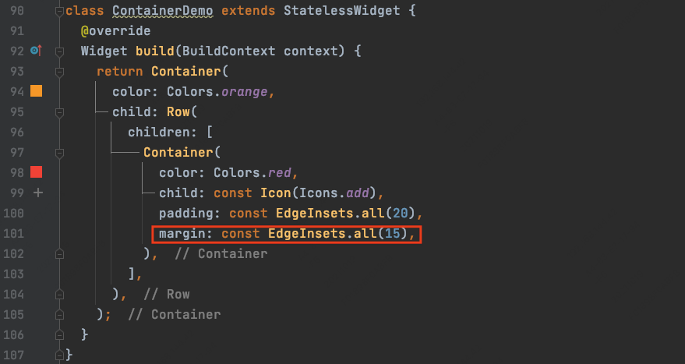Place cursor in highlighted margin EdgeInsets line

click(287, 234)
